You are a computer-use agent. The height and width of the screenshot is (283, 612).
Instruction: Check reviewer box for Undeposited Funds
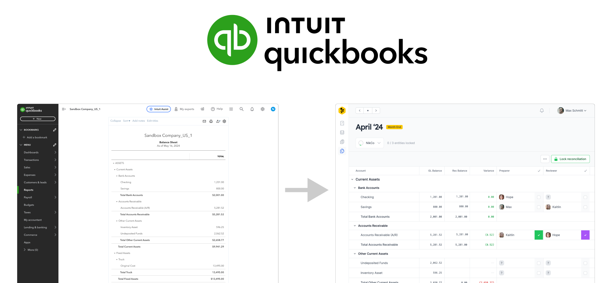click(585, 263)
